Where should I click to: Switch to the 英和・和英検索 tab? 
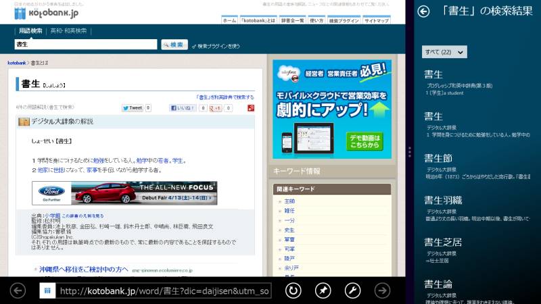coord(68,31)
